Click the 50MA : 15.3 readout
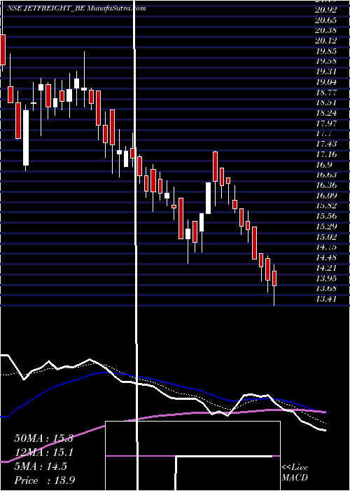 pos(43,438)
